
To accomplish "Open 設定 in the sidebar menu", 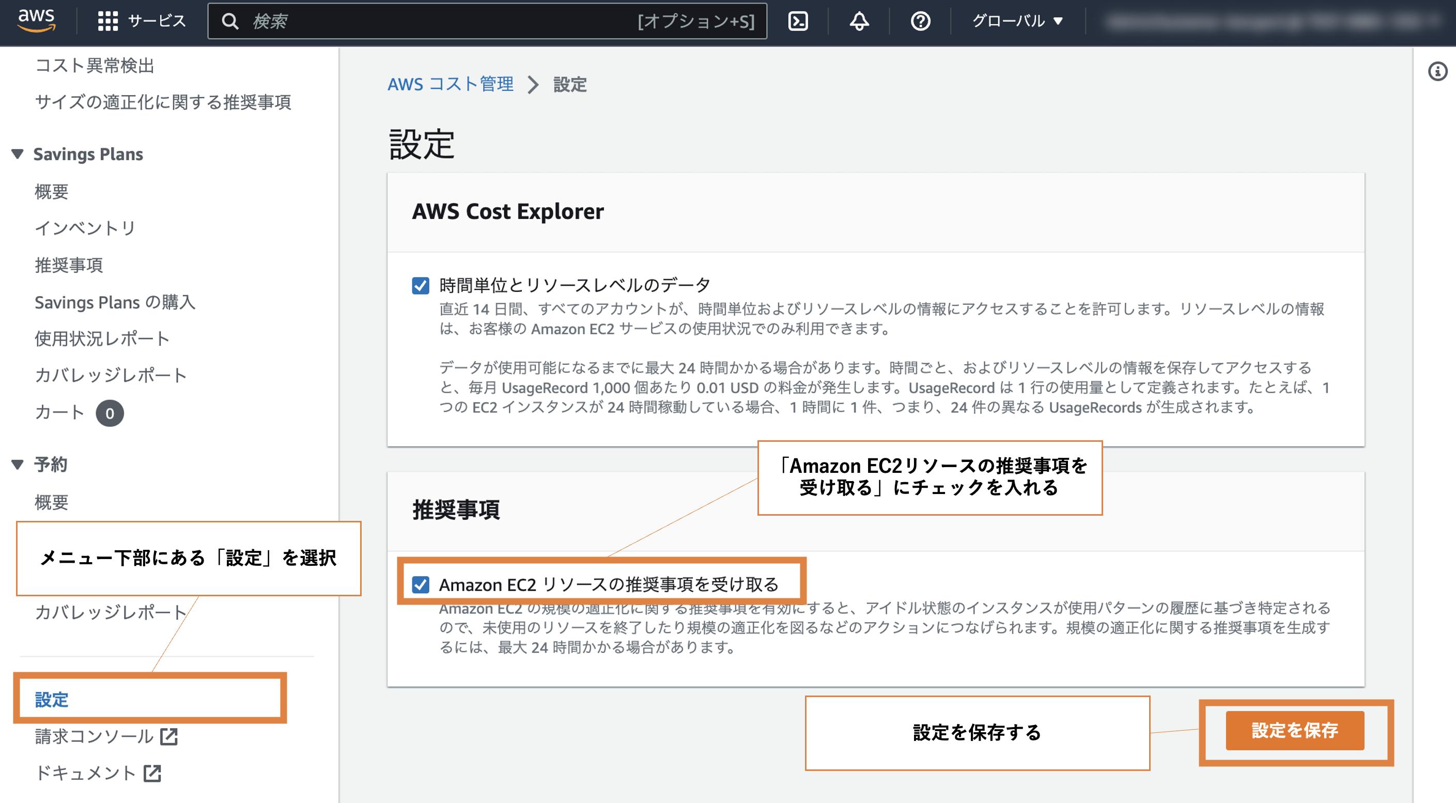I will tap(52, 700).
